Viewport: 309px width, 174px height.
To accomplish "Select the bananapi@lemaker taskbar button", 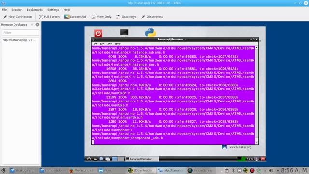I will pos(142,159).
